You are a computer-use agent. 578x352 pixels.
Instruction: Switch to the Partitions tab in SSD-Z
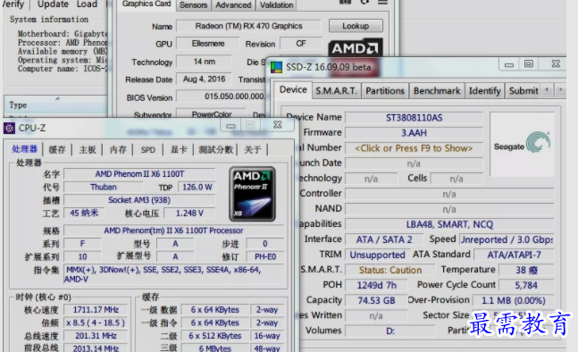[x=385, y=90]
